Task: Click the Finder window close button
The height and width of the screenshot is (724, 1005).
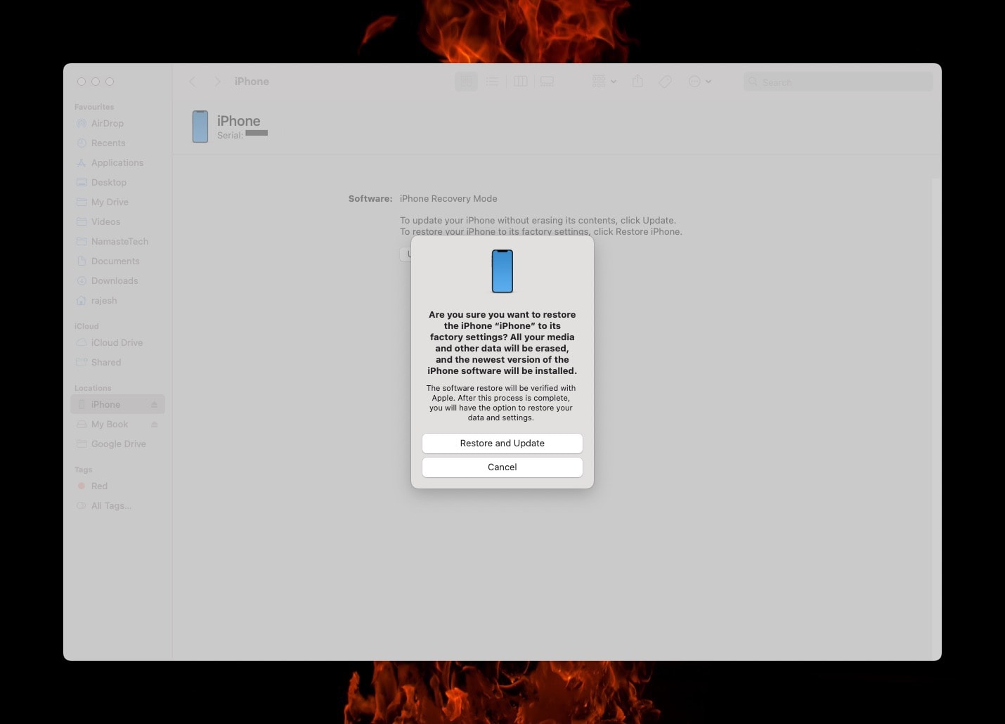Action: 82,82
